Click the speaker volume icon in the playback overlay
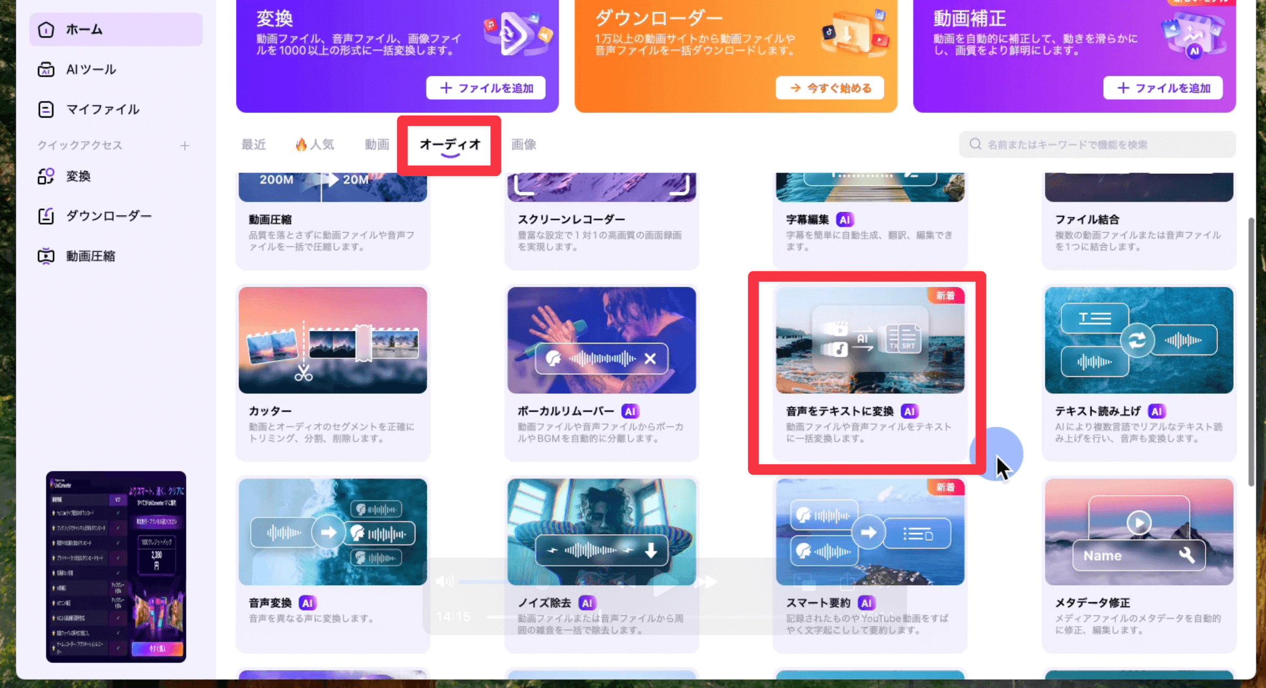The image size is (1266, 688). (x=444, y=581)
